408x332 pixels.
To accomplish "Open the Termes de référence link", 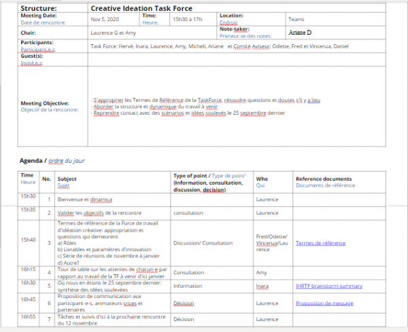I will click(x=320, y=242).
